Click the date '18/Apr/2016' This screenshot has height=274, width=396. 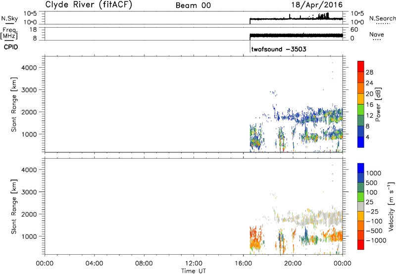(317, 5)
